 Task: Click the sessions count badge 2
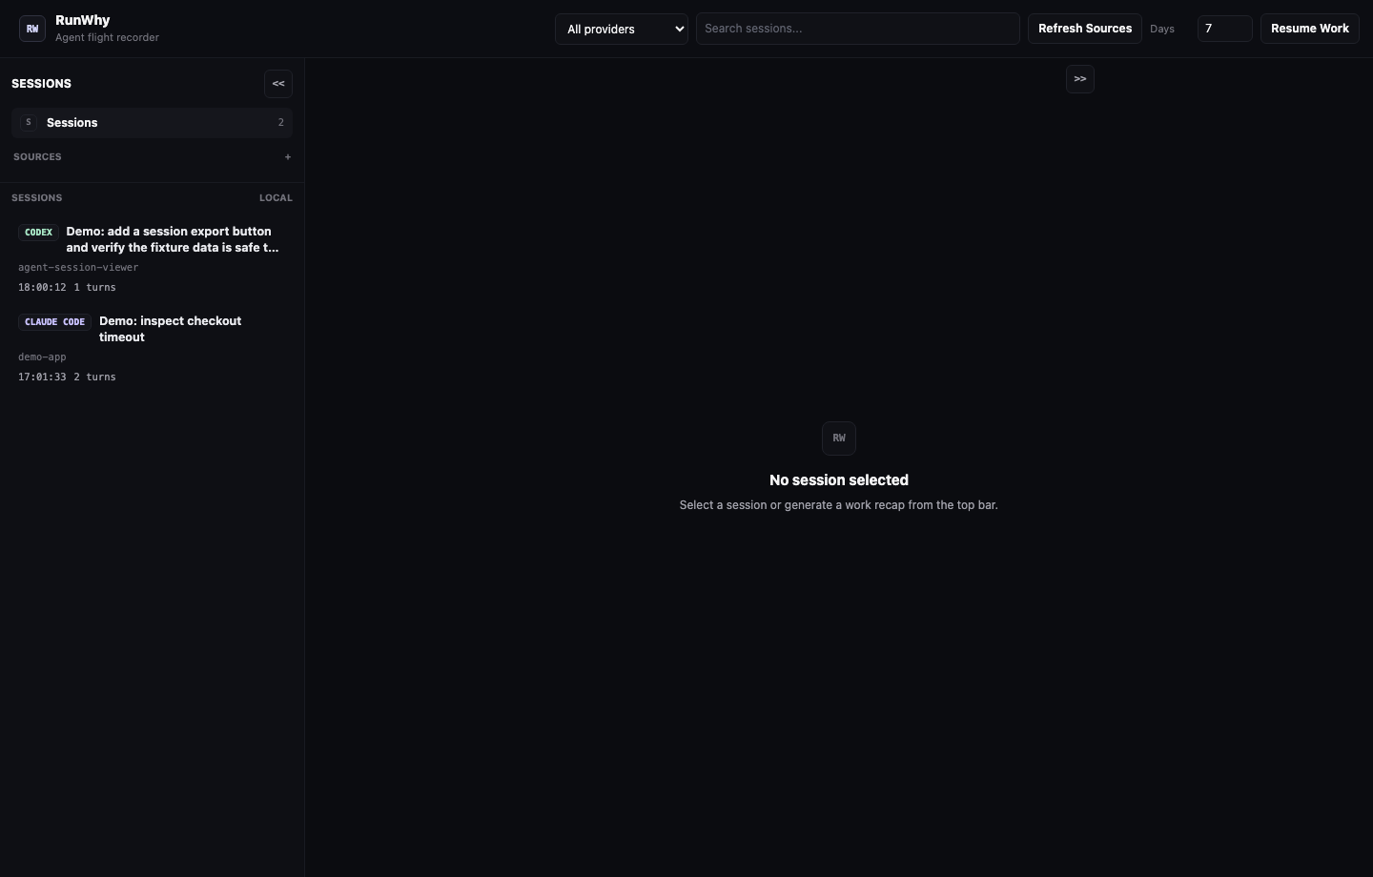[x=281, y=123]
